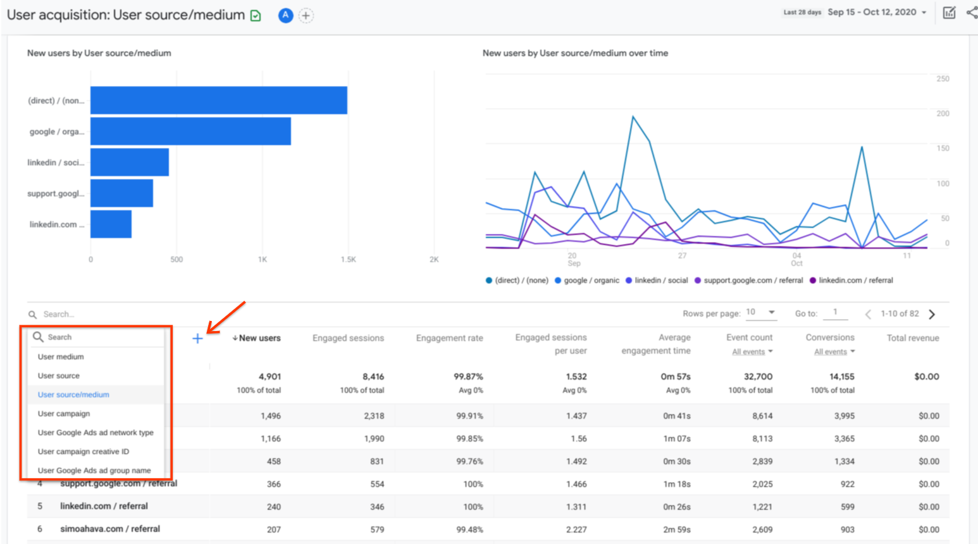
Task: Sort by Engaged sessions per user column
Action: tap(551, 344)
